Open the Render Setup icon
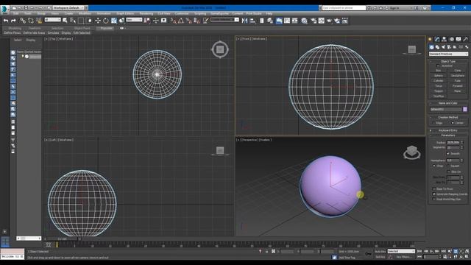 tap(314, 21)
